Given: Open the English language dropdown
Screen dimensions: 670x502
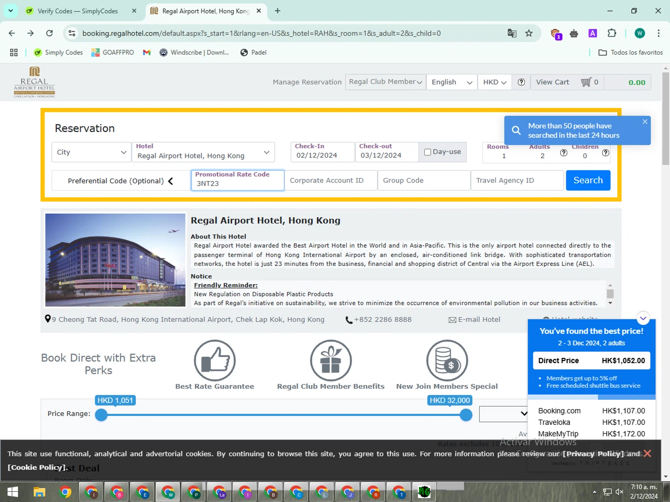Looking at the screenshot, I should pos(452,82).
